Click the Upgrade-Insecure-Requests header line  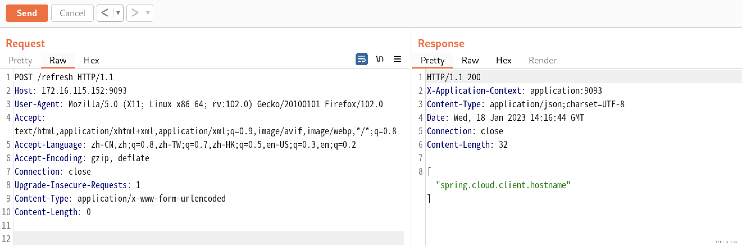pos(78,185)
